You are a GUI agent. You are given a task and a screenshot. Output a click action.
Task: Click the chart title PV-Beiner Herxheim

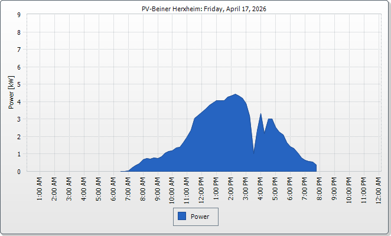pyautogui.click(x=195, y=9)
